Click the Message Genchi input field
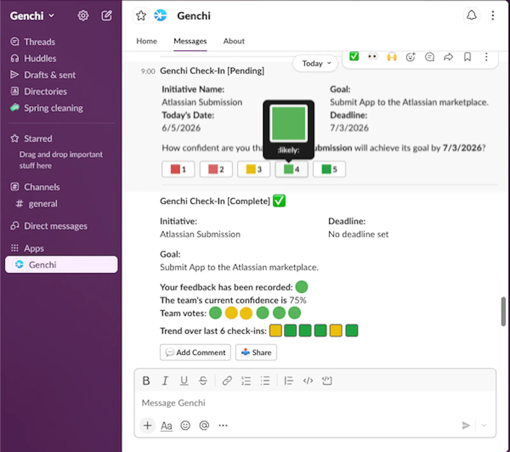The image size is (510, 452). [x=315, y=403]
